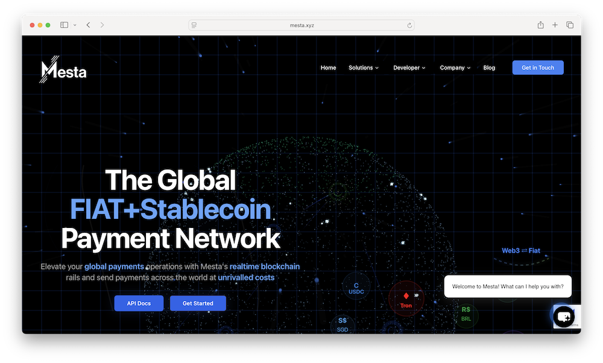Click the Tron token bubble
Viewport: 603px width, 363px height.
406,300
